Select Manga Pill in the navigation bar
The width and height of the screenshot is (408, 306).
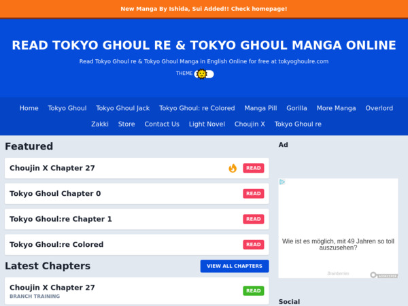(260, 108)
